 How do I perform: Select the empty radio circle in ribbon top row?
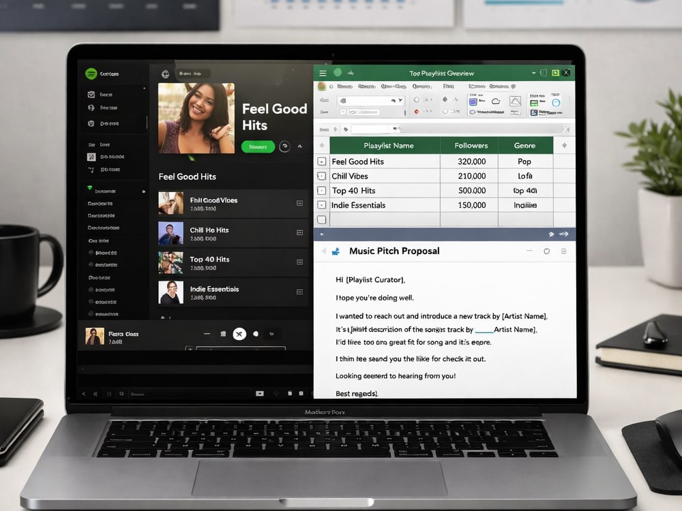click(x=416, y=99)
